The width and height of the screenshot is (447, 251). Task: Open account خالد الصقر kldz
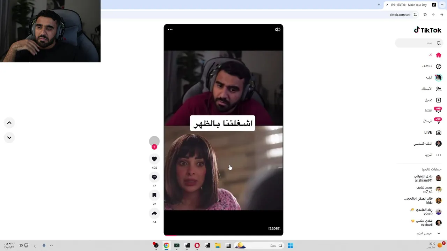[423, 200]
